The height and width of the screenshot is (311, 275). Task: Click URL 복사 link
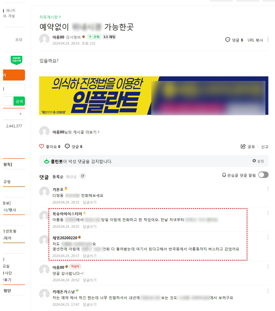[255, 40]
